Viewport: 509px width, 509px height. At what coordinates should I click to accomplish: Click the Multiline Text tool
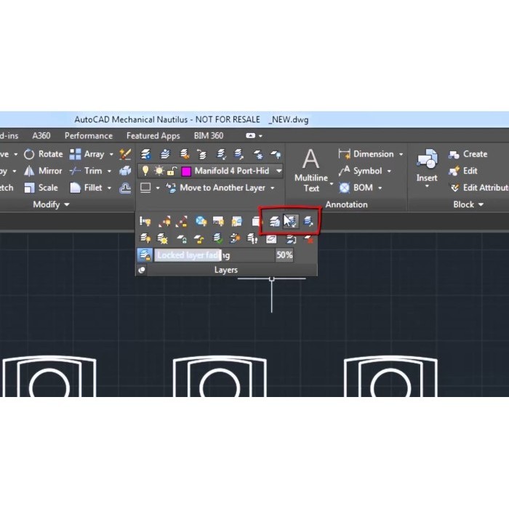311,170
